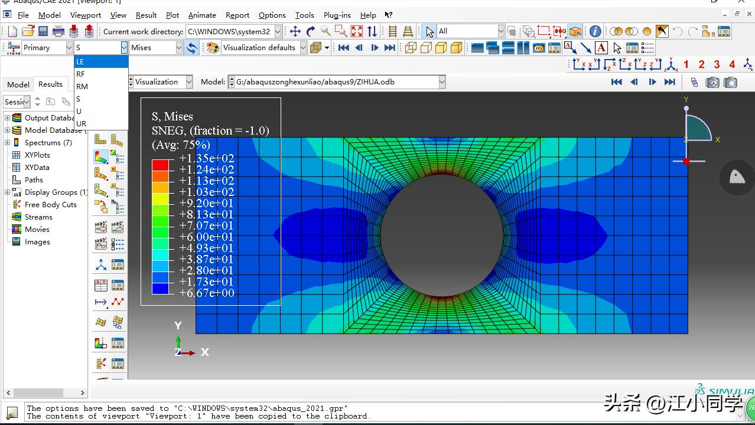This screenshot has height=425, width=755.
Task: Expand the Output Databases tree node
Action: (8, 118)
